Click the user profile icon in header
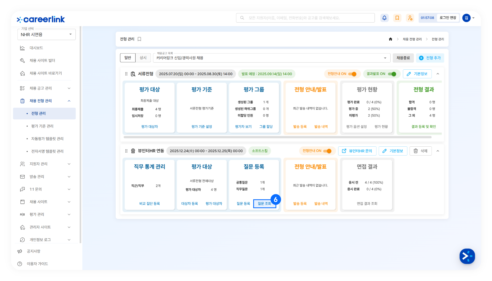 coord(410,18)
